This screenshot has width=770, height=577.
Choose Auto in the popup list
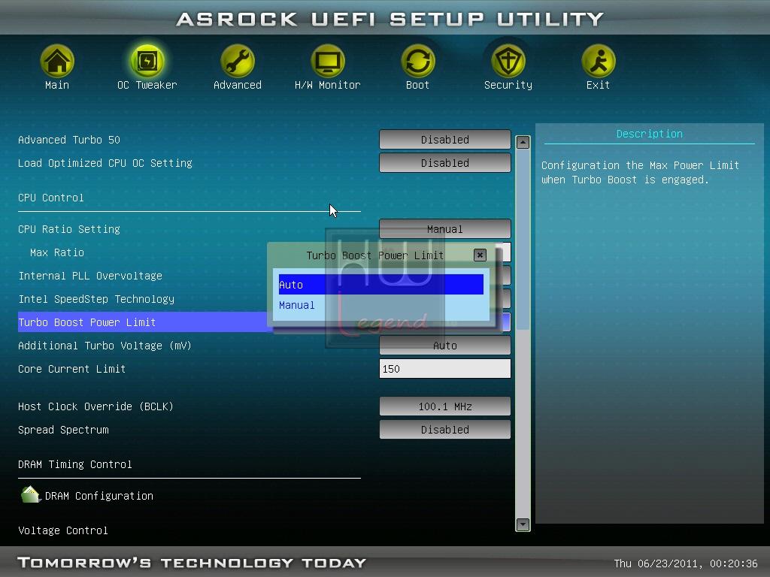pyautogui.click(x=380, y=285)
